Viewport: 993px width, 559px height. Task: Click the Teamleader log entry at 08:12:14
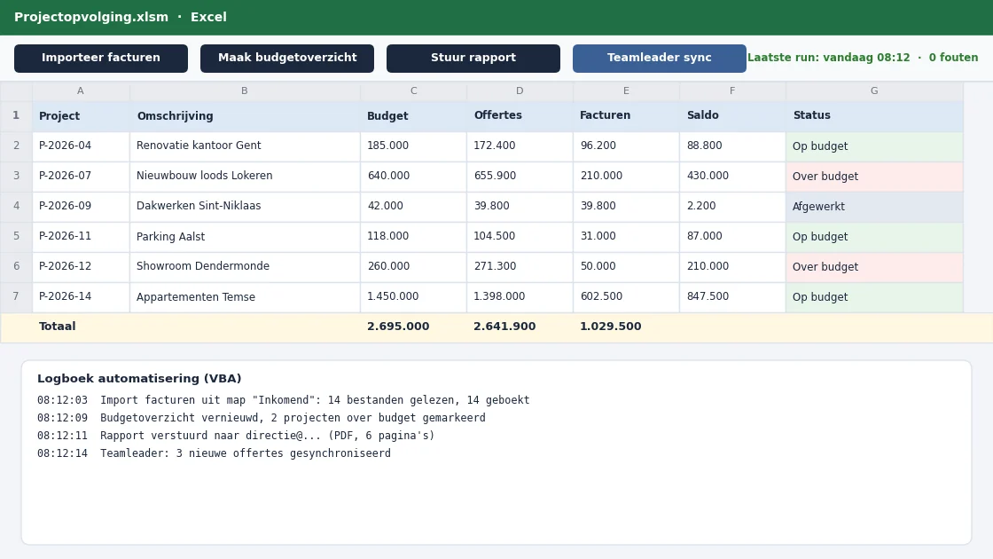pyautogui.click(x=214, y=453)
